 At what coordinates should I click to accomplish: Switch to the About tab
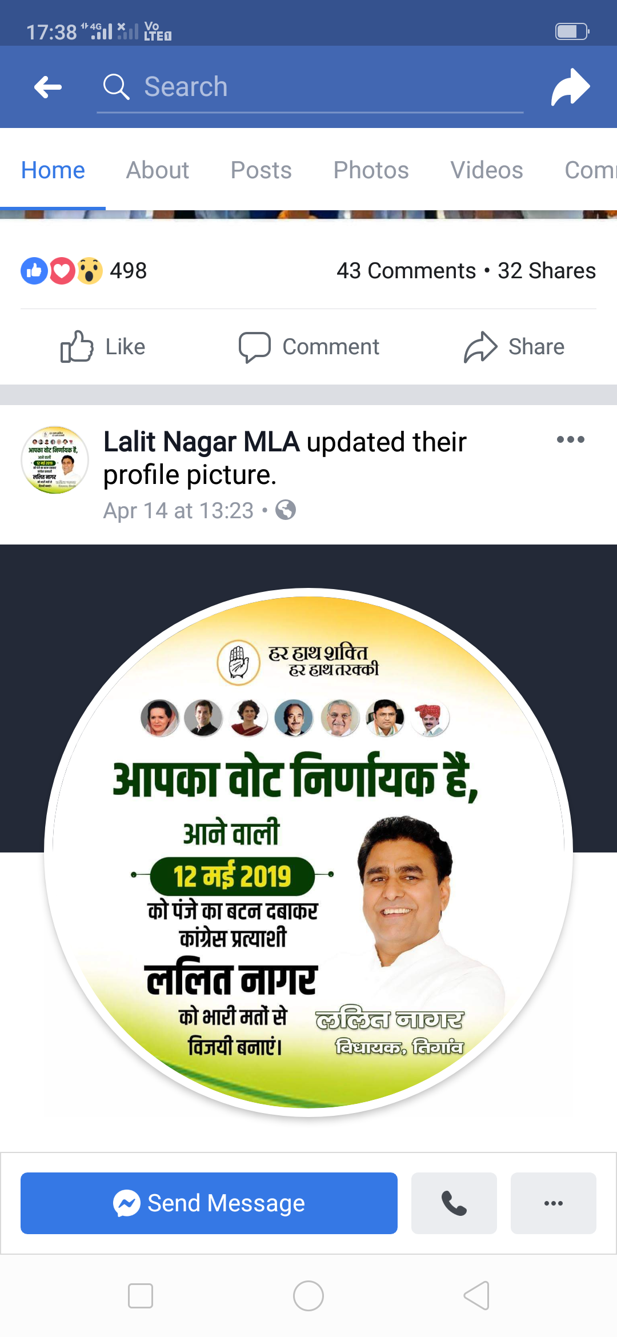158,170
